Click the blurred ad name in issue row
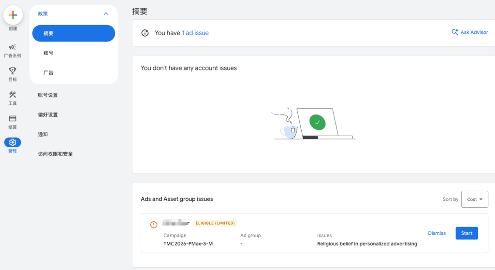The height and width of the screenshot is (270, 495). (x=176, y=223)
